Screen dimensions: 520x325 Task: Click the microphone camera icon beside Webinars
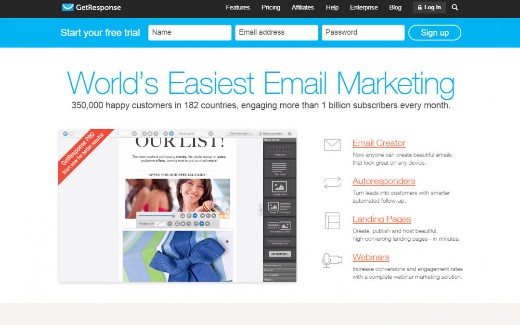click(x=332, y=260)
